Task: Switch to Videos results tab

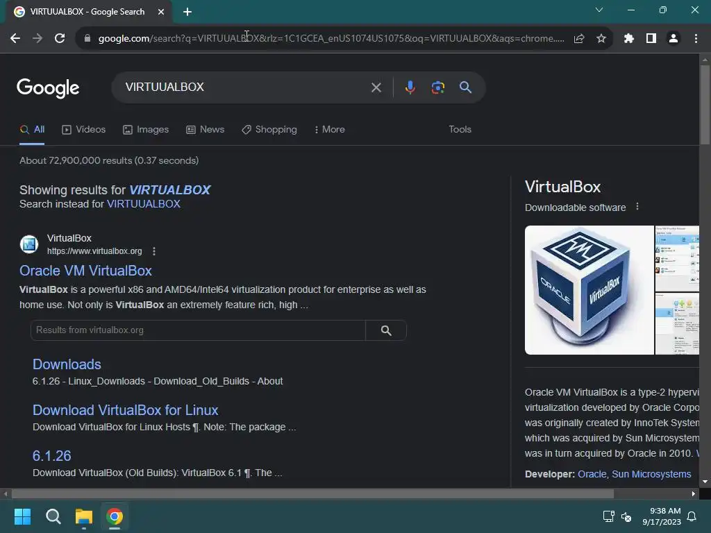Action: 83,130
